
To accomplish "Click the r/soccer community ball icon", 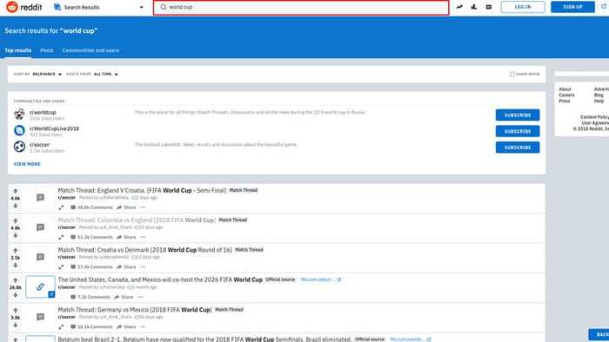I will (x=19, y=147).
